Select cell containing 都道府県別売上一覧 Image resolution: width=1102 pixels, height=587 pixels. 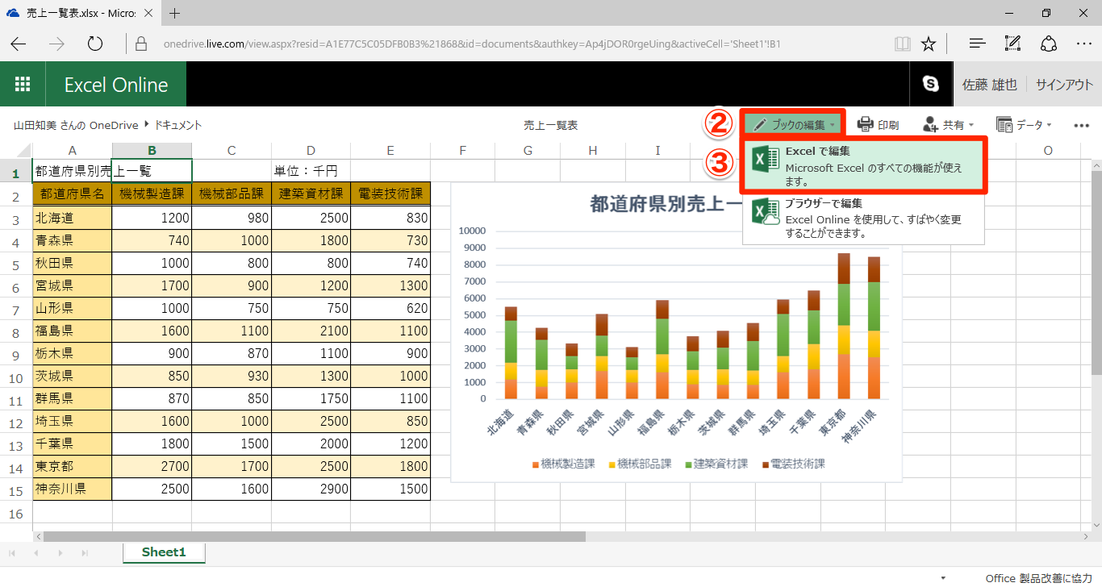72,171
